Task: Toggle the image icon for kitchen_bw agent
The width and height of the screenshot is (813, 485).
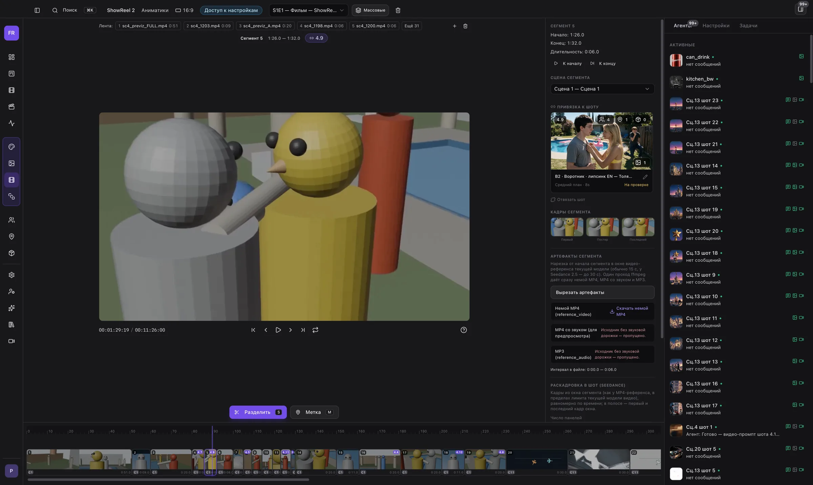Action: tap(801, 78)
